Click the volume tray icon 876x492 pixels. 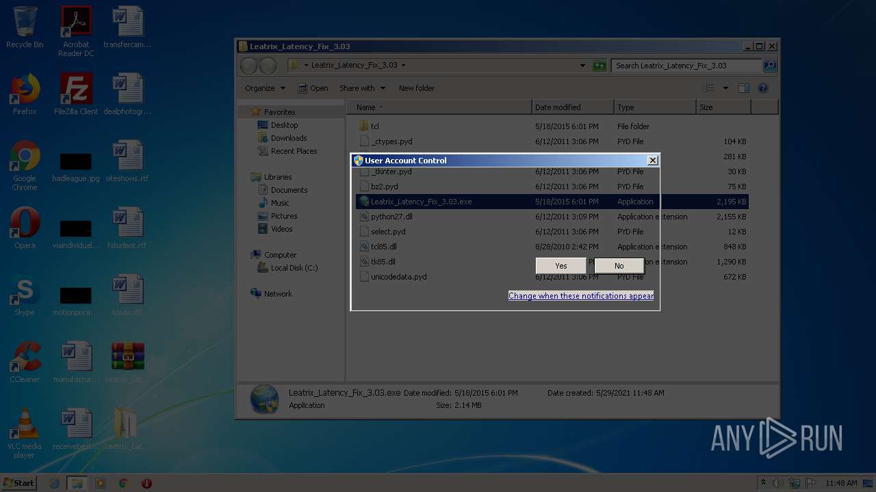click(779, 483)
